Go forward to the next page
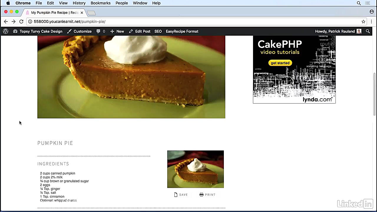The height and width of the screenshot is (212, 377). [14, 21]
